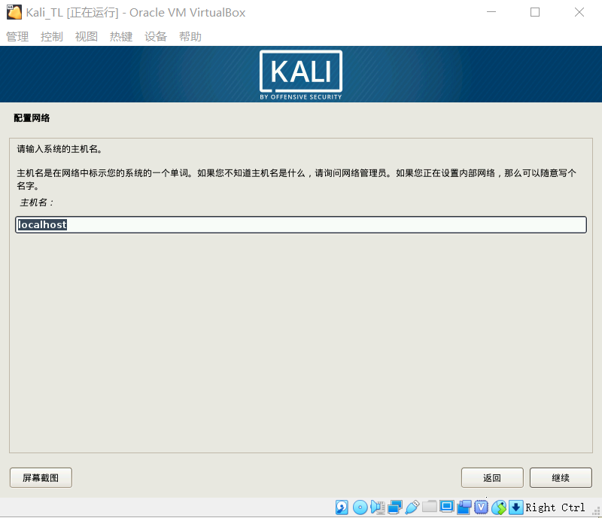Maximize the VirtualBox window
Image resolution: width=602 pixels, height=518 pixels.
[x=535, y=12]
